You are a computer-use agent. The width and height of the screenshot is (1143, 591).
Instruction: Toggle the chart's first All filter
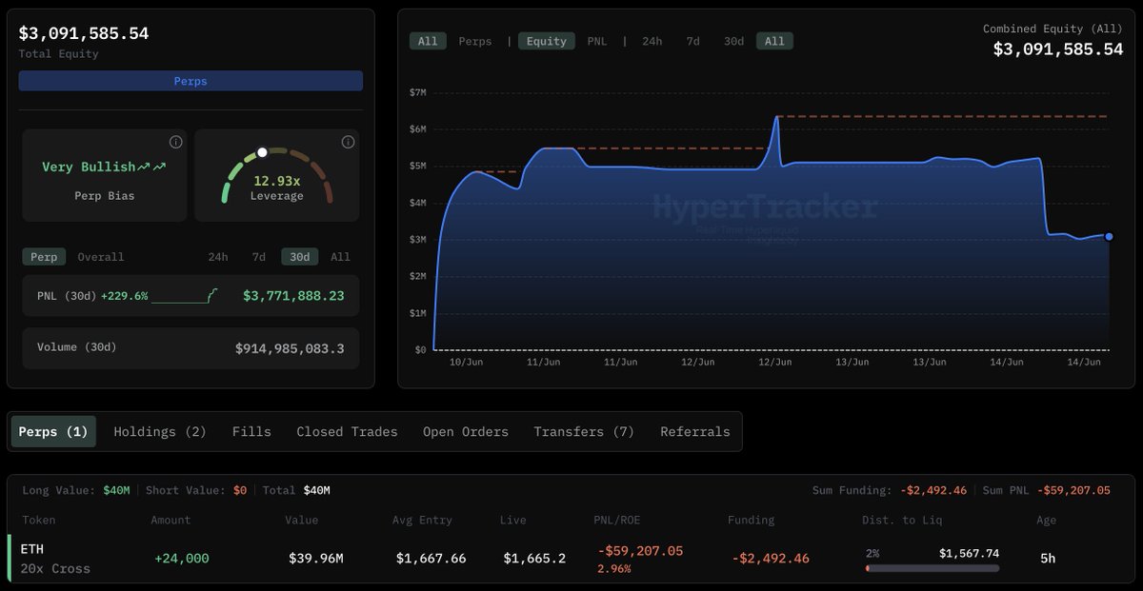(x=428, y=41)
